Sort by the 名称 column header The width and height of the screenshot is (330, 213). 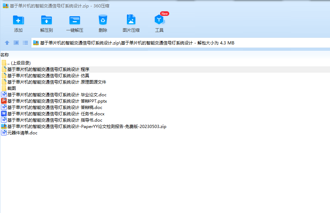(x=5, y=55)
